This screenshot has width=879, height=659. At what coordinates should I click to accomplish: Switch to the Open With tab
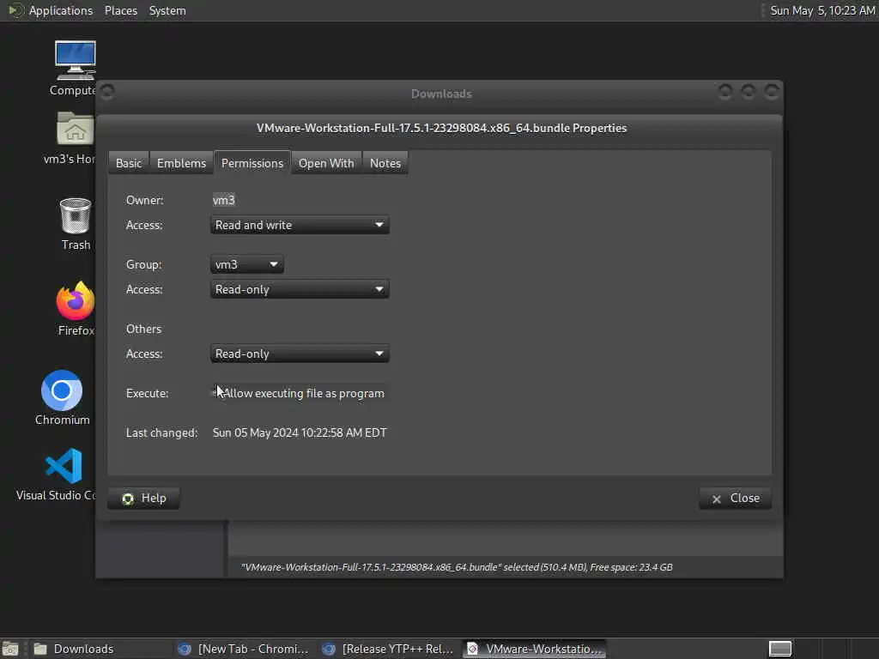coord(326,163)
